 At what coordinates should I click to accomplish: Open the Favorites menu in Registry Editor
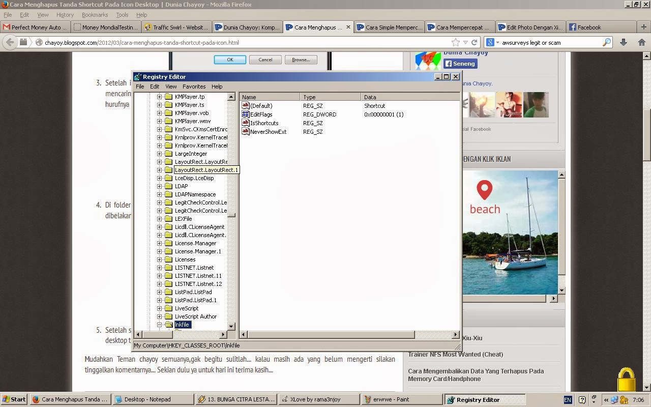[194, 86]
